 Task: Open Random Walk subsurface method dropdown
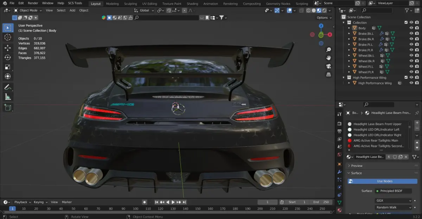[394, 207]
